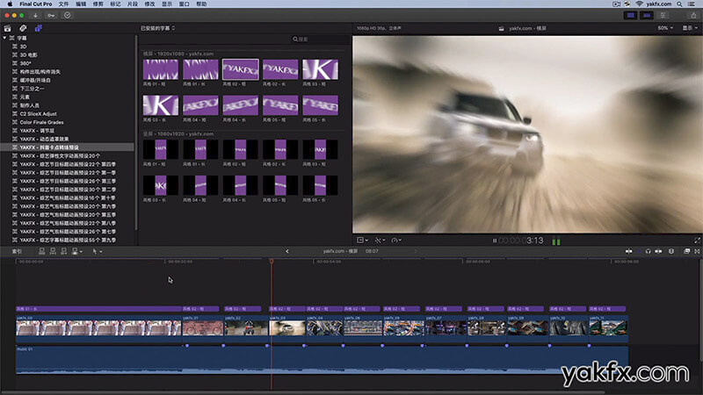This screenshot has height=395, width=703.
Task: Click the sidebar vertical scrollbar
Action: [136, 133]
